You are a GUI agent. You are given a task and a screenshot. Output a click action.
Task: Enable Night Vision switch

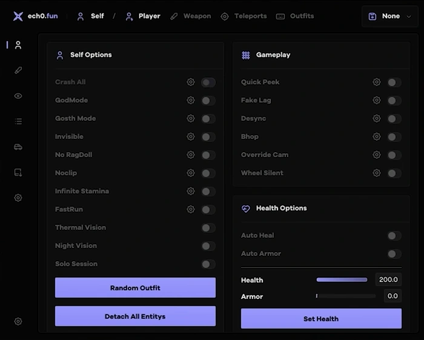(208, 246)
